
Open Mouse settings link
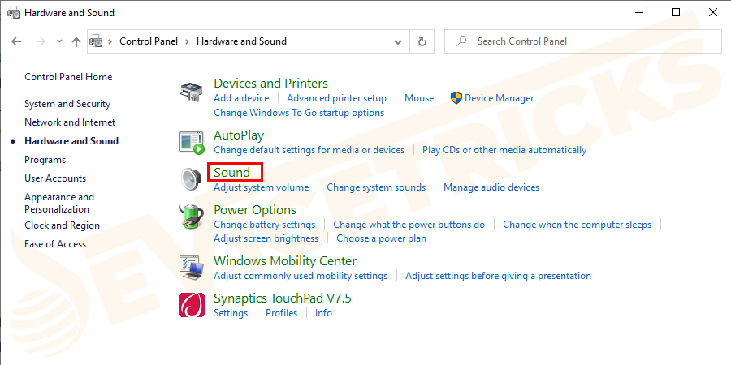coord(419,98)
